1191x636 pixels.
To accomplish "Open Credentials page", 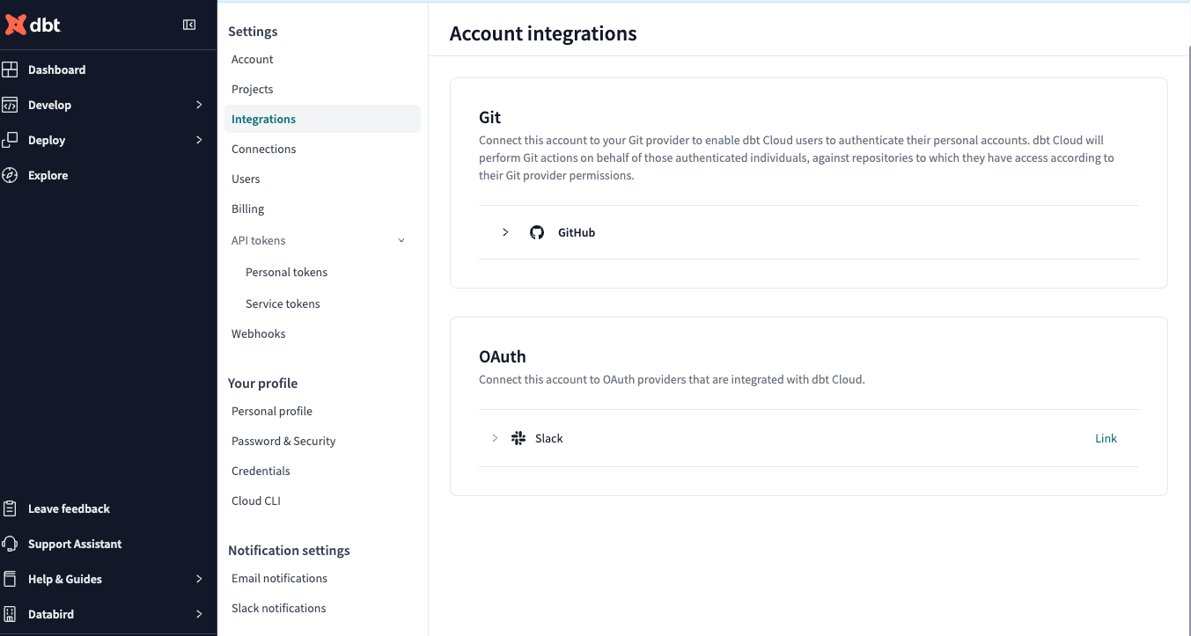I will (x=261, y=471).
